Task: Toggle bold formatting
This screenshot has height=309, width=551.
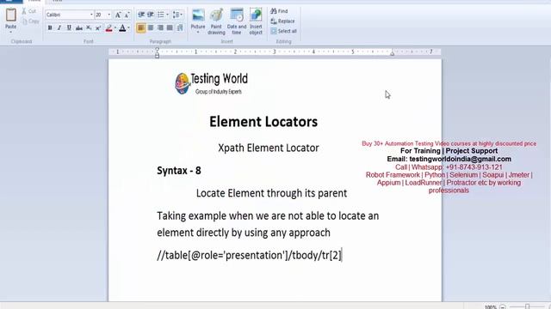Action: point(50,28)
